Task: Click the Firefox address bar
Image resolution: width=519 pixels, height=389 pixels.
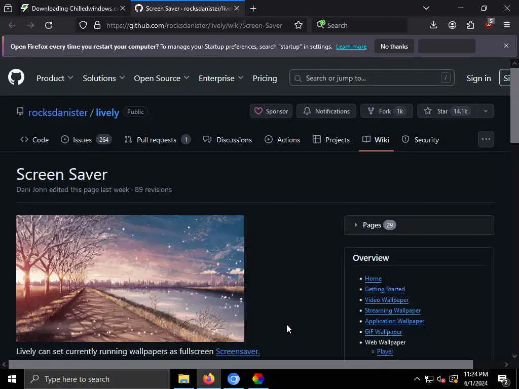Action: [x=194, y=25]
